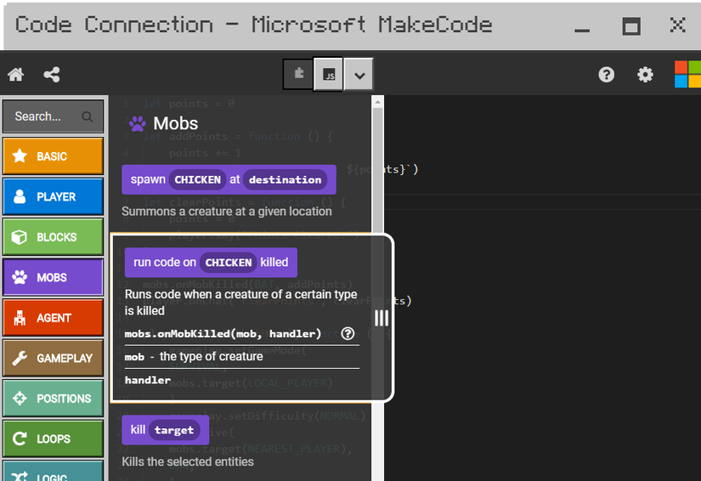Viewport: 701px width, 481px height.
Task: Click the help icon beside mobs.onMobKilled
Action: pos(348,334)
